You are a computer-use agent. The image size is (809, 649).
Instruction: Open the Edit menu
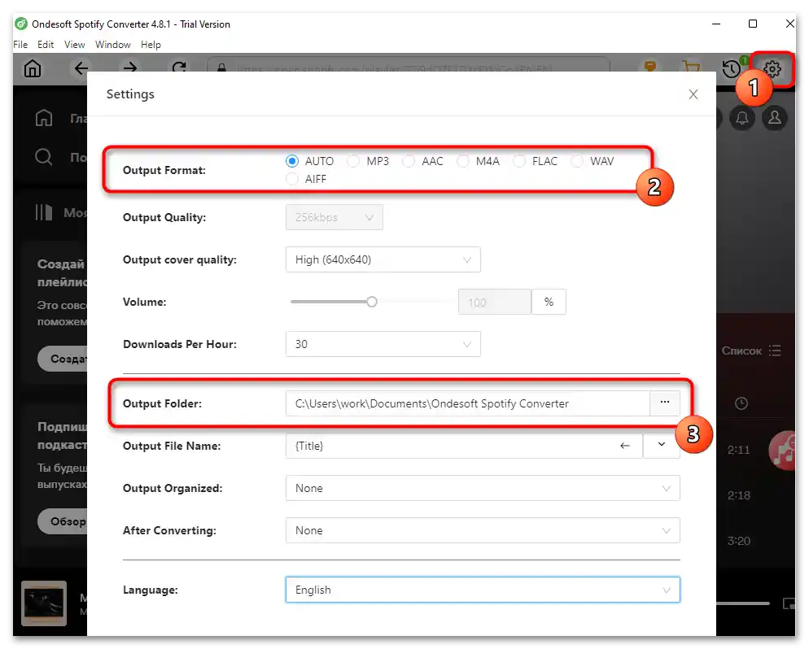pyautogui.click(x=46, y=45)
